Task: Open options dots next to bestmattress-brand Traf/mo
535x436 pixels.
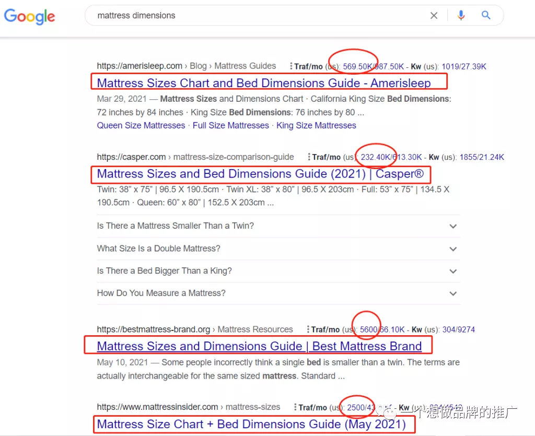Action: click(x=308, y=329)
